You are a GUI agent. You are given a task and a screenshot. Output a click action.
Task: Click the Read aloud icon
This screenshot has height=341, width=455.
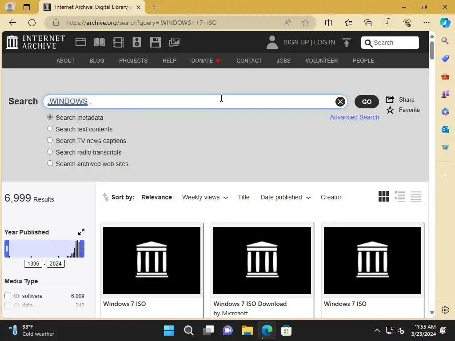click(x=287, y=23)
